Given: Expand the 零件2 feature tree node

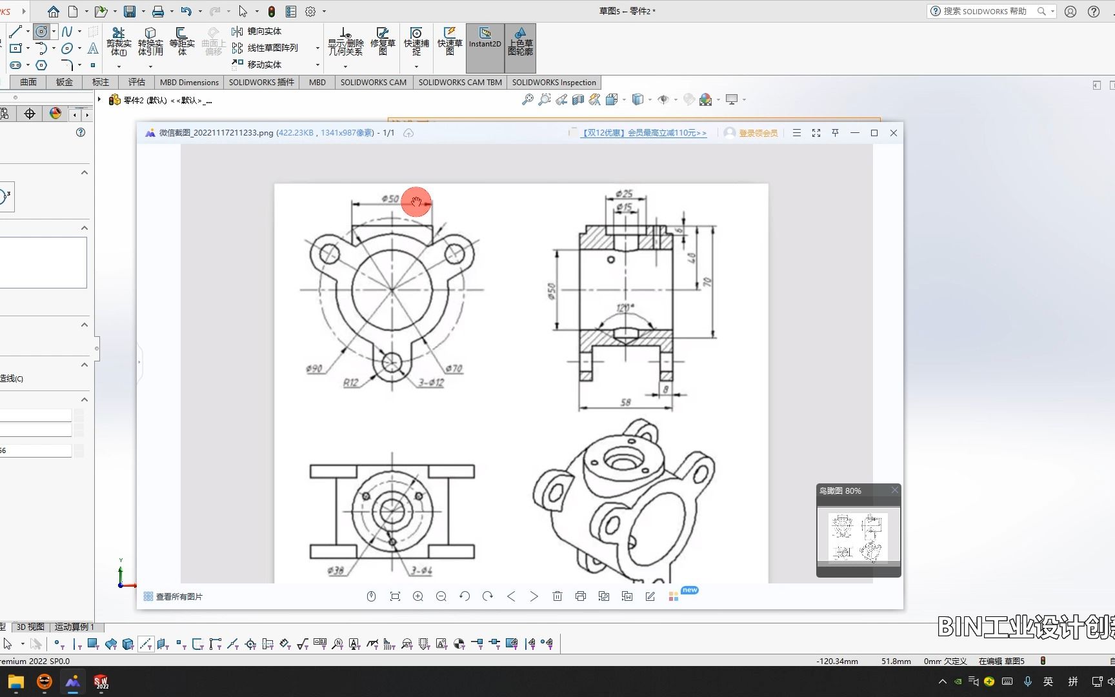Looking at the screenshot, I should [99, 100].
